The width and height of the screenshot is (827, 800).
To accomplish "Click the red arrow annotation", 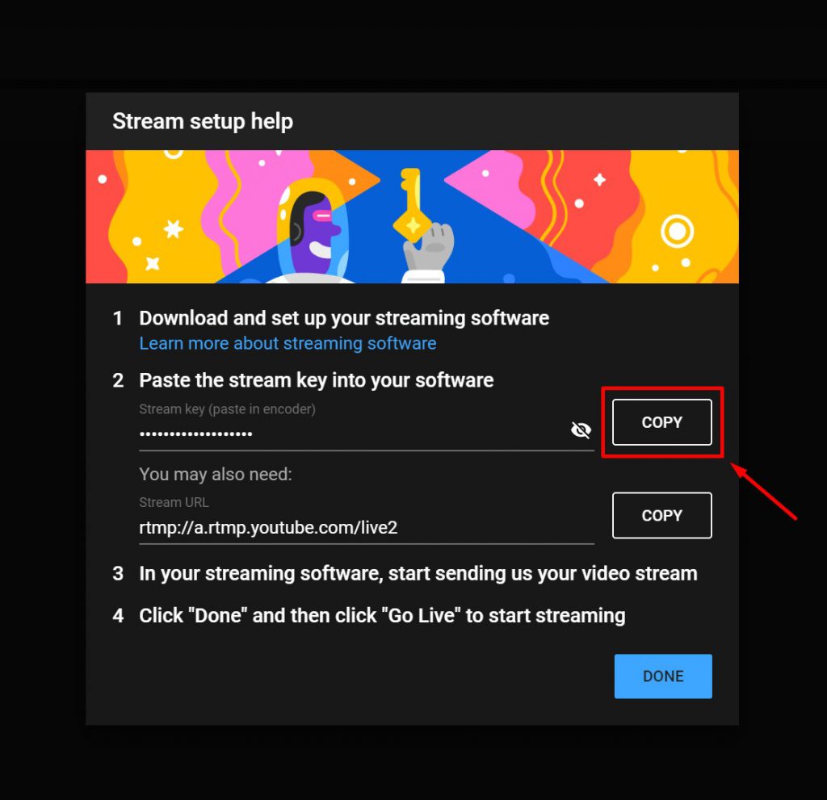I will coord(763,491).
